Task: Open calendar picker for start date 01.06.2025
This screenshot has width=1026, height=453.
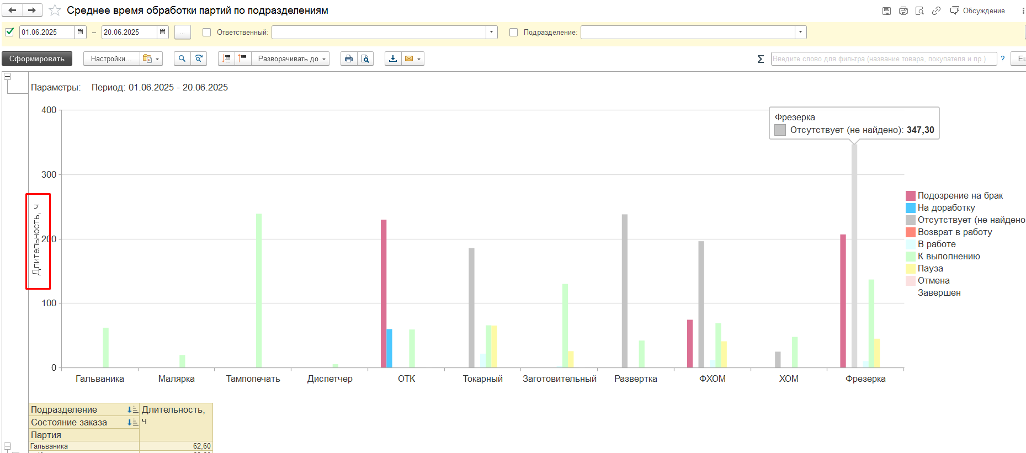Action: click(x=81, y=32)
